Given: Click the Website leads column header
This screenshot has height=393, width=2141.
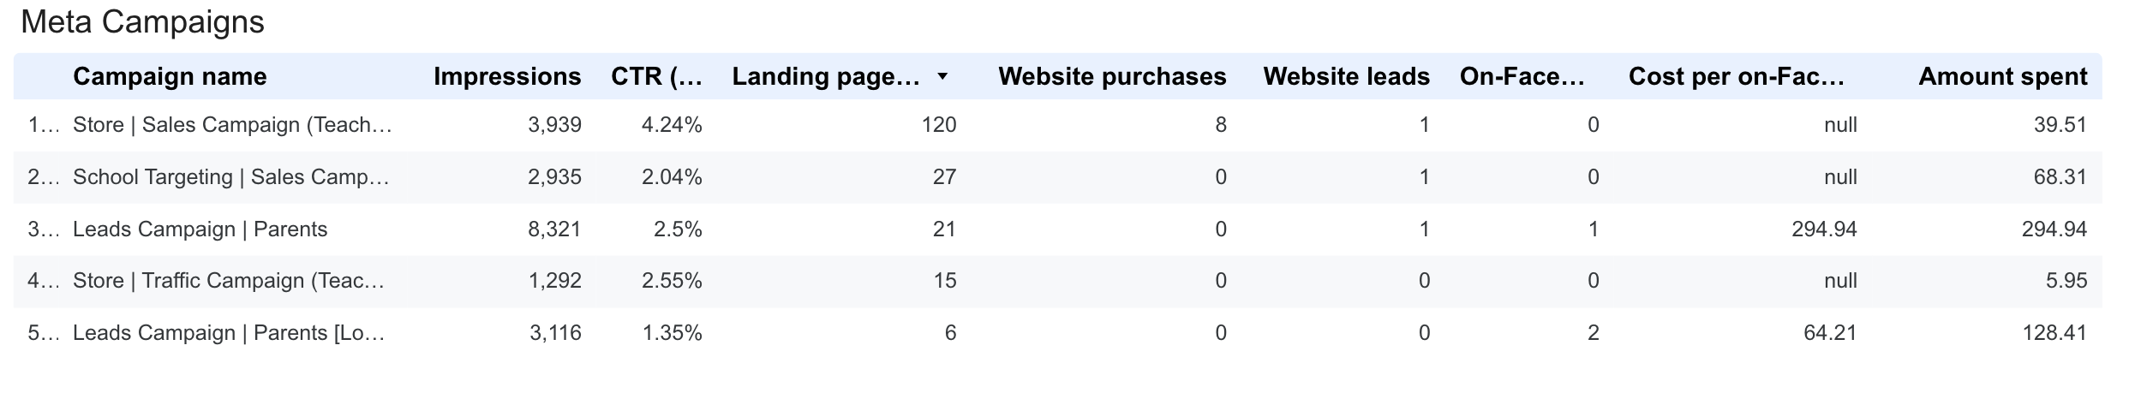Looking at the screenshot, I should 1346,77.
